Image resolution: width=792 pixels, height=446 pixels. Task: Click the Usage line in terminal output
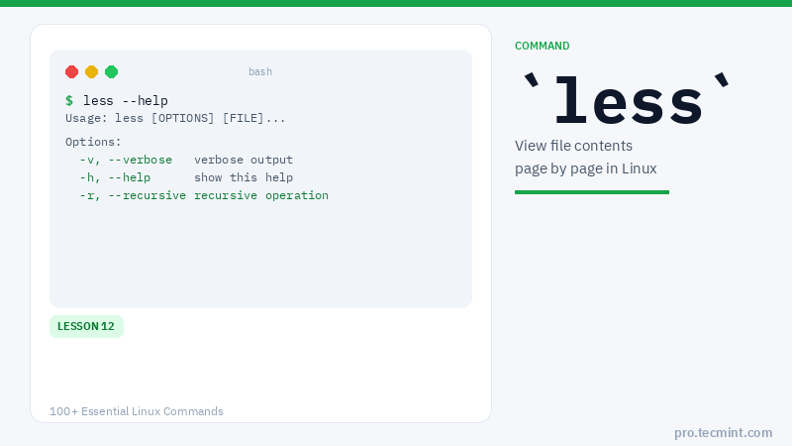pyautogui.click(x=175, y=118)
